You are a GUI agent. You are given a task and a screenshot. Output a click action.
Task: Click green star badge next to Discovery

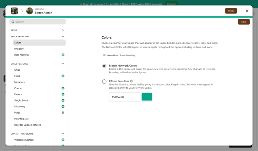coord(63,106)
